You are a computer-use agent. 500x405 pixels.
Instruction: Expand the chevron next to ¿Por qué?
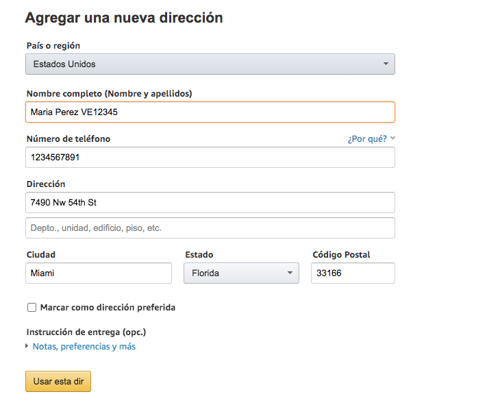pyautogui.click(x=393, y=138)
